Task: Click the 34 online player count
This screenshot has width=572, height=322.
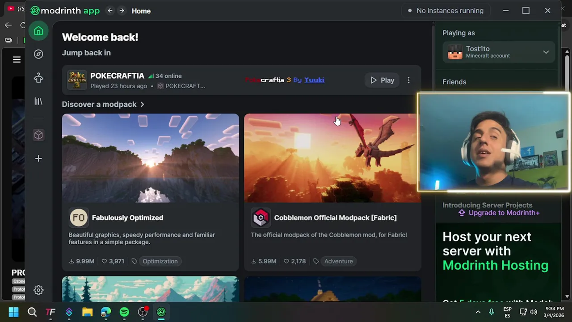Action: (x=165, y=76)
